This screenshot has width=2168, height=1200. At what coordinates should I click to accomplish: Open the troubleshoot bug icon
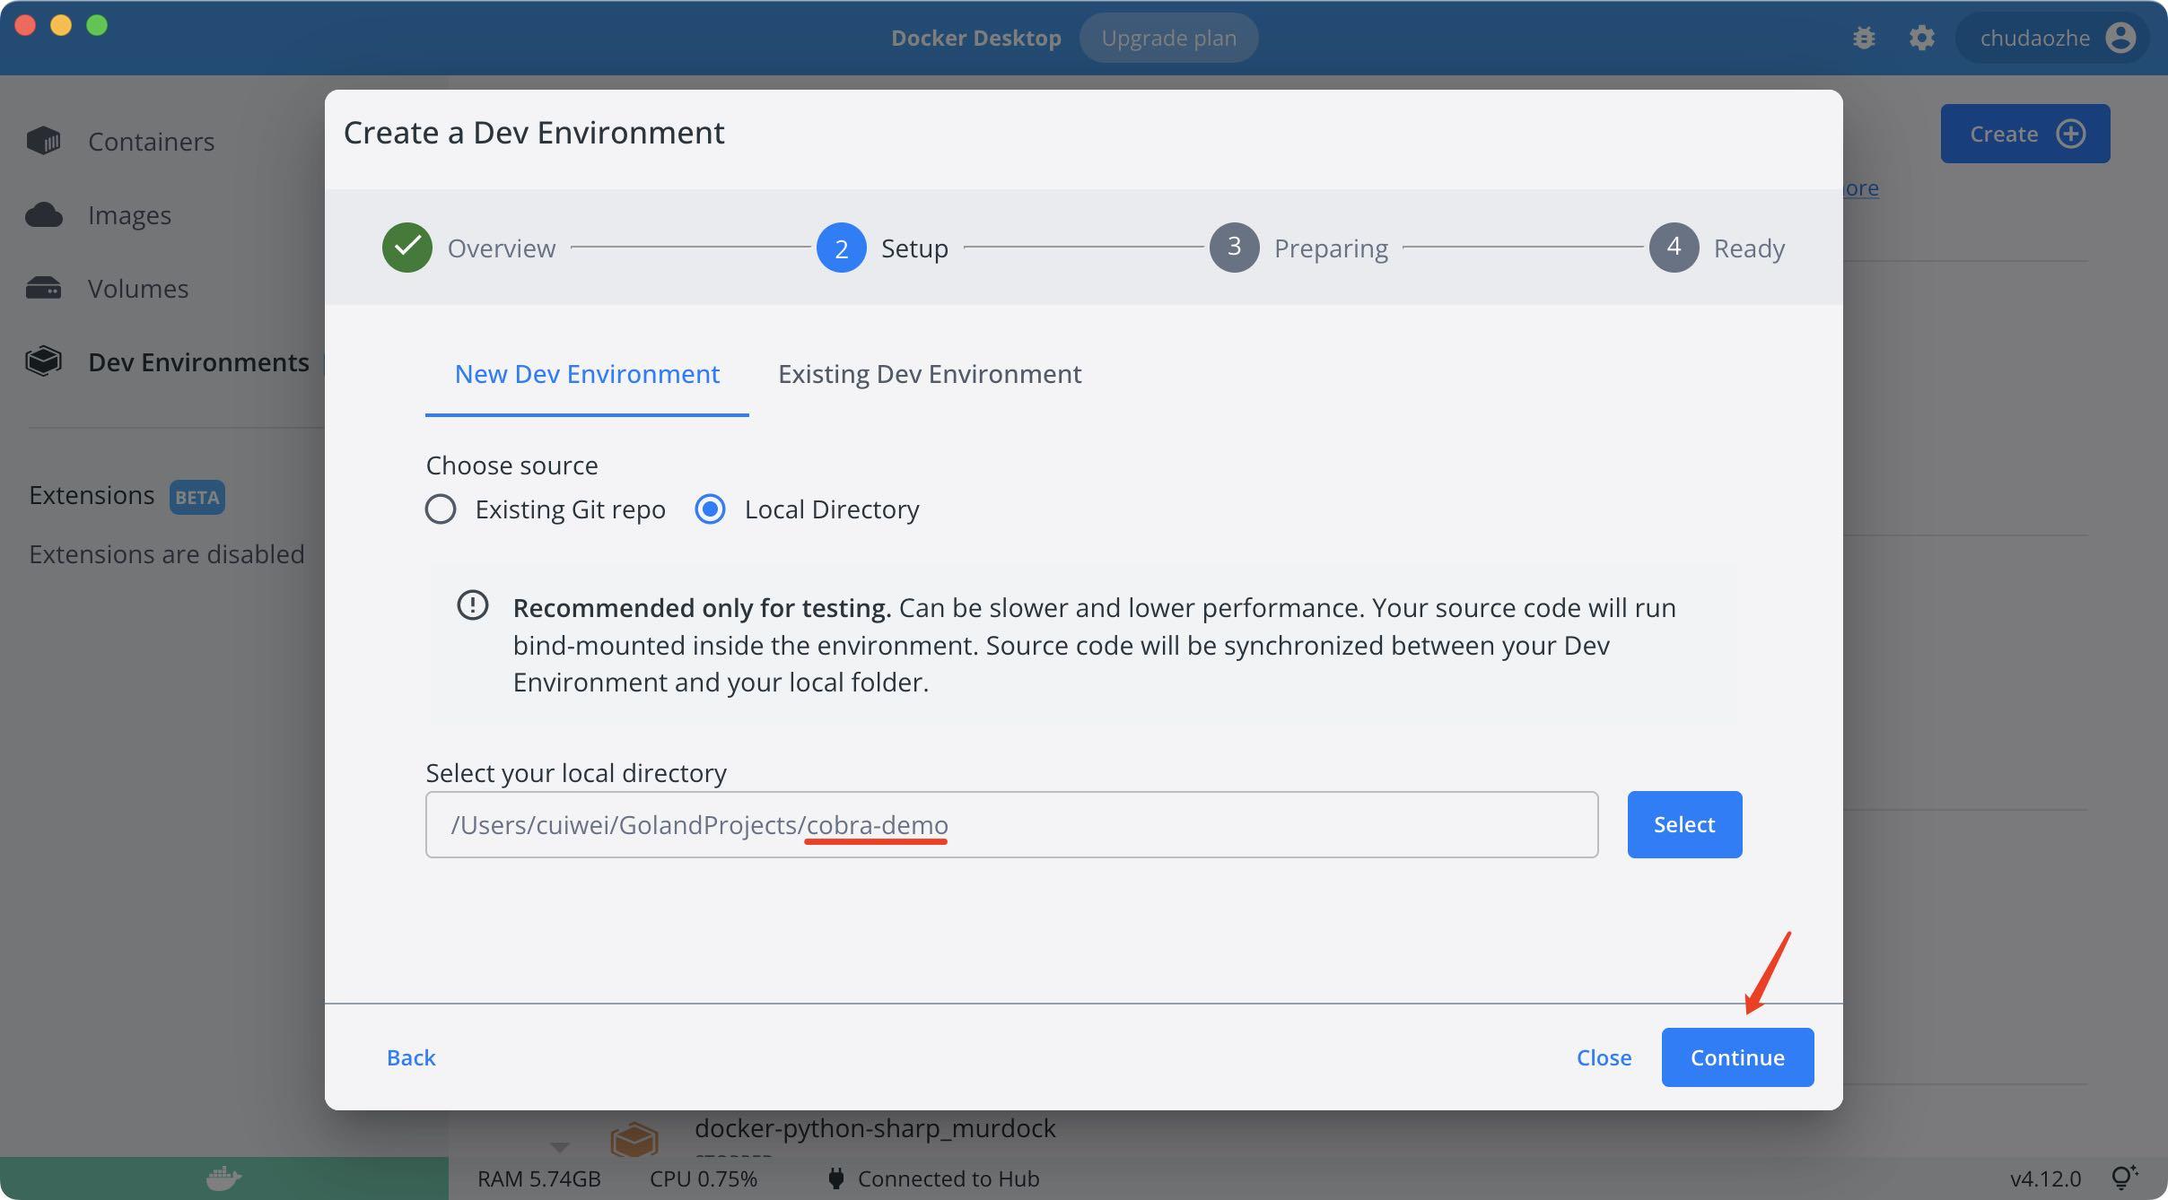coord(1864,38)
